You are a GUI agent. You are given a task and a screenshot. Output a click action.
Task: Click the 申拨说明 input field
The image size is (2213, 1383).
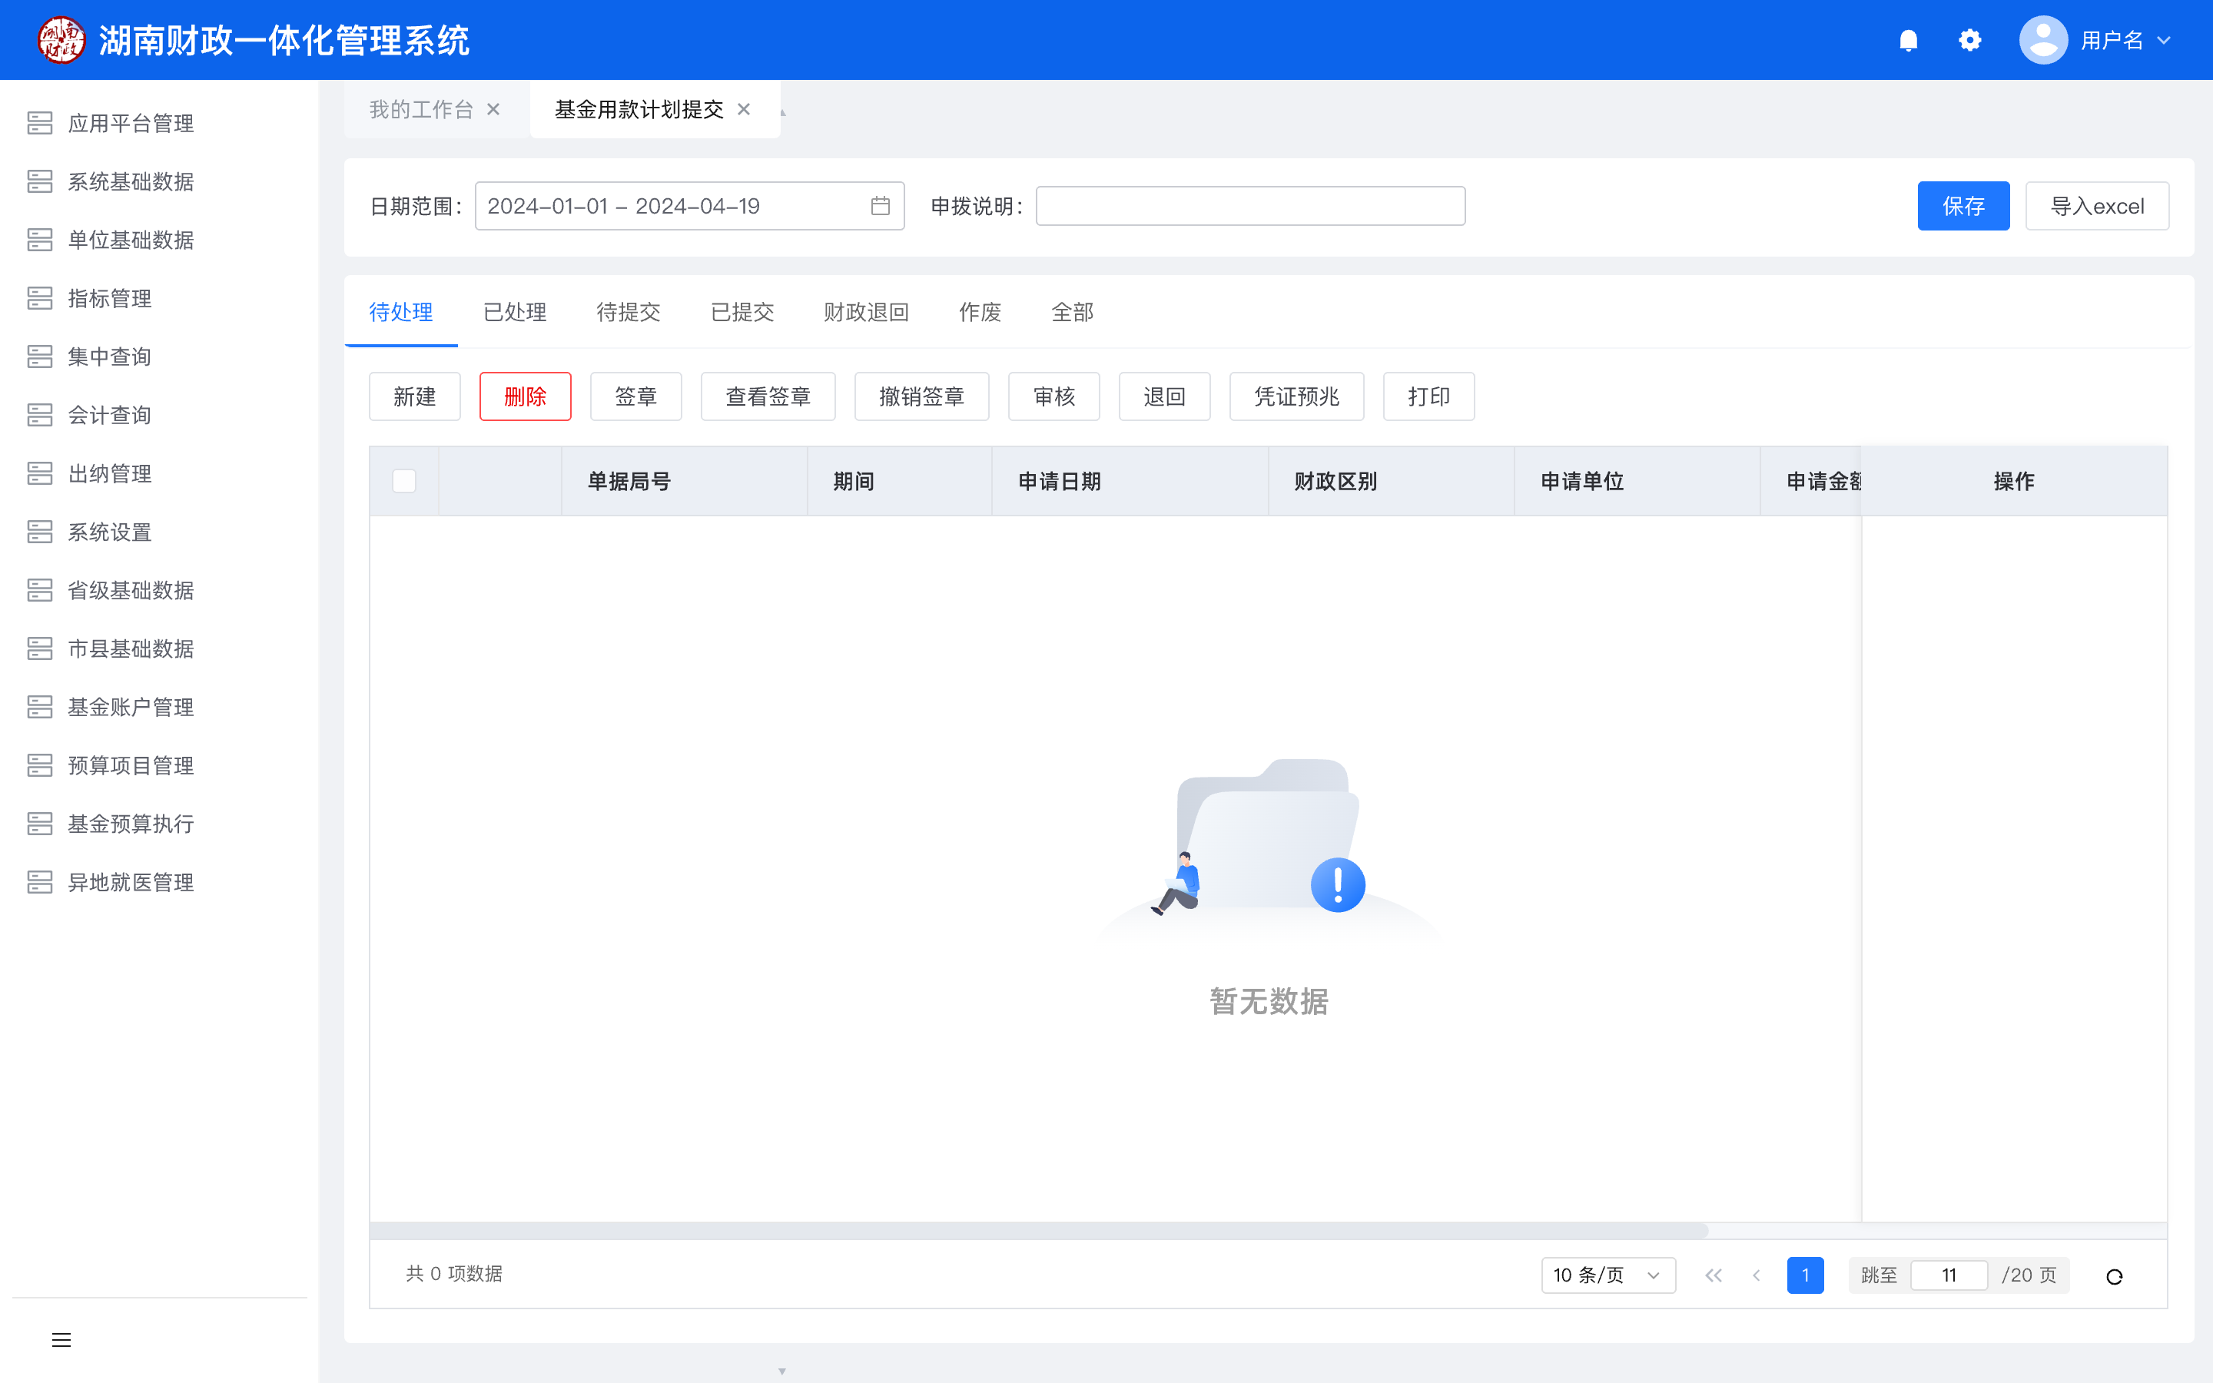click(x=1250, y=206)
